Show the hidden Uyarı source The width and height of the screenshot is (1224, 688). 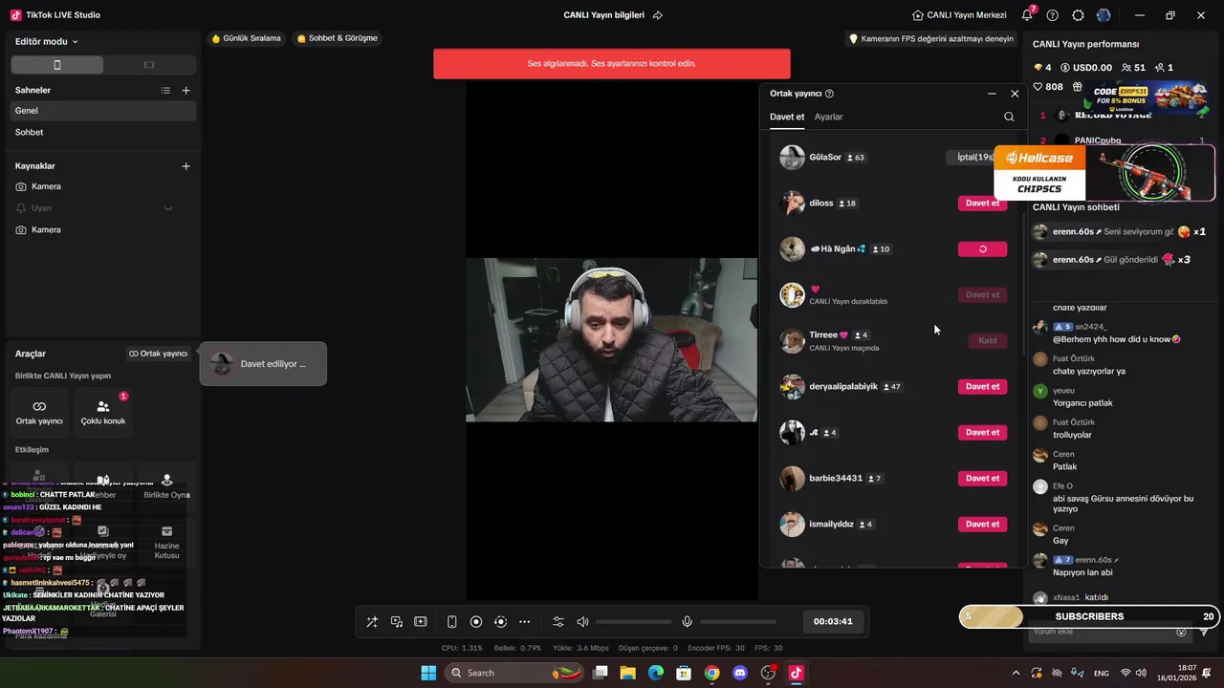tap(168, 208)
